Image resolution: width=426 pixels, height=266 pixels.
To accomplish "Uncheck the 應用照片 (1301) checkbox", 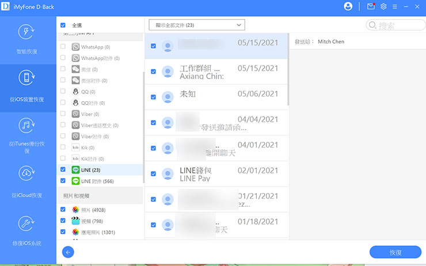I will click(63, 232).
